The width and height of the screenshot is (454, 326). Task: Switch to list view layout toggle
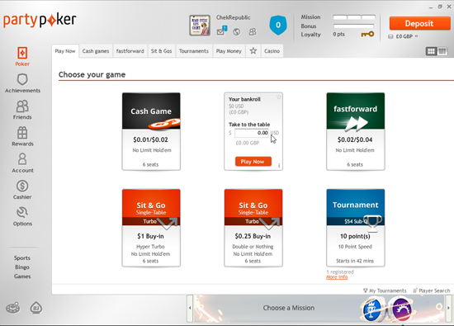(x=442, y=51)
